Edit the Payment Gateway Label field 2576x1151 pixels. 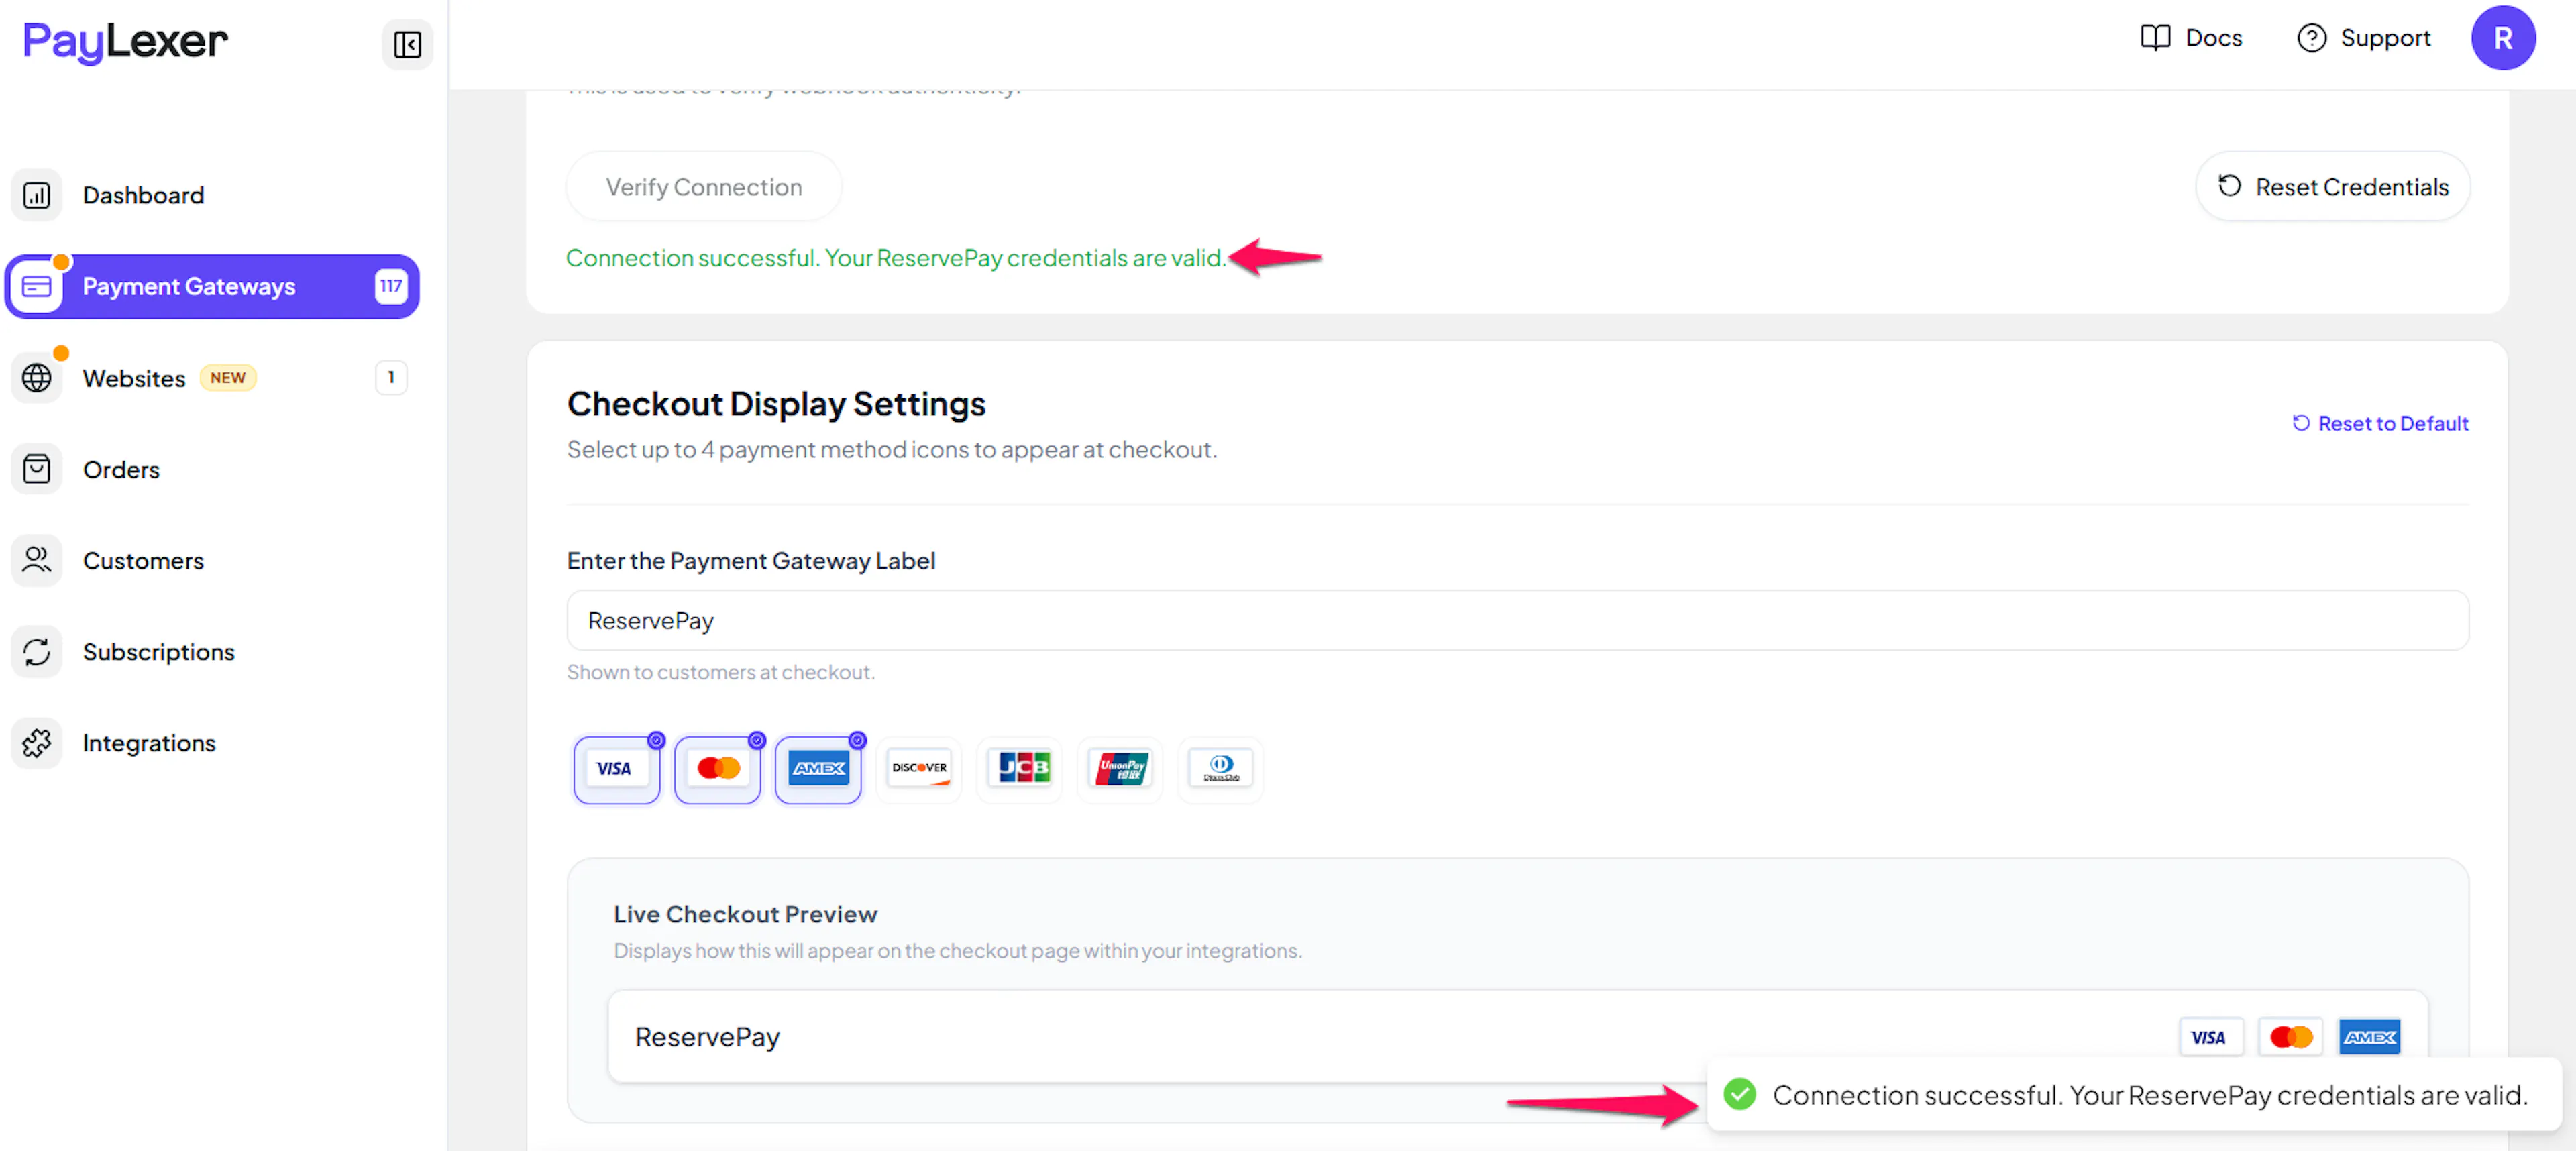coord(1518,620)
